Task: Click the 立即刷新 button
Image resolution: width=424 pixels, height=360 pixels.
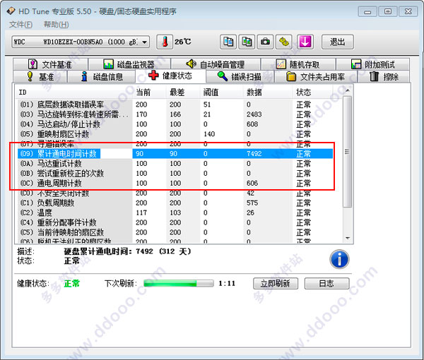Action: [x=276, y=283]
